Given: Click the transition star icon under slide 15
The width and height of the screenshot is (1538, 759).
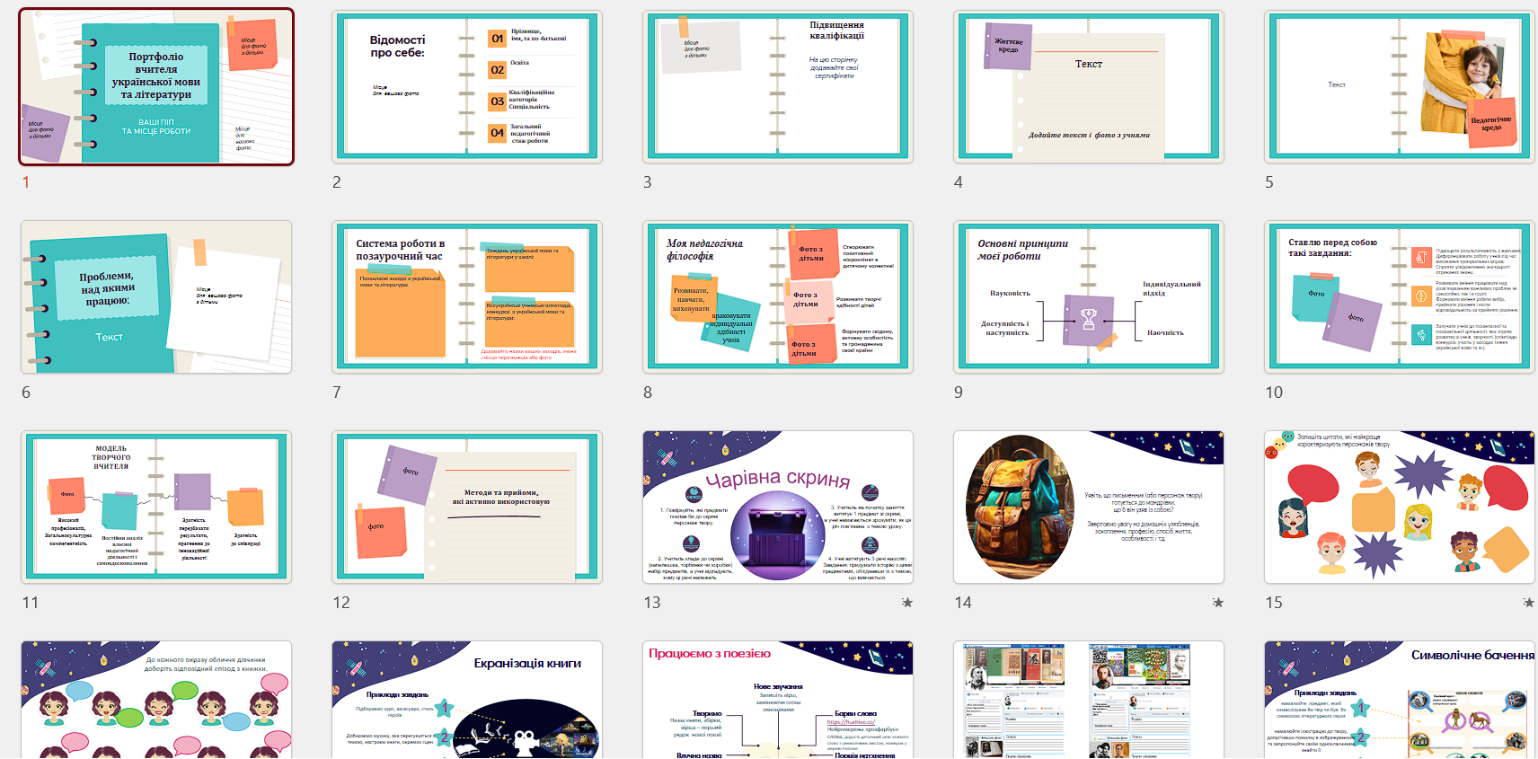Looking at the screenshot, I should [x=1528, y=603].
